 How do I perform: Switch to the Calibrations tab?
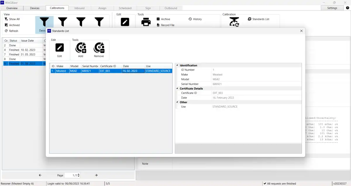[x=57, y=8]
